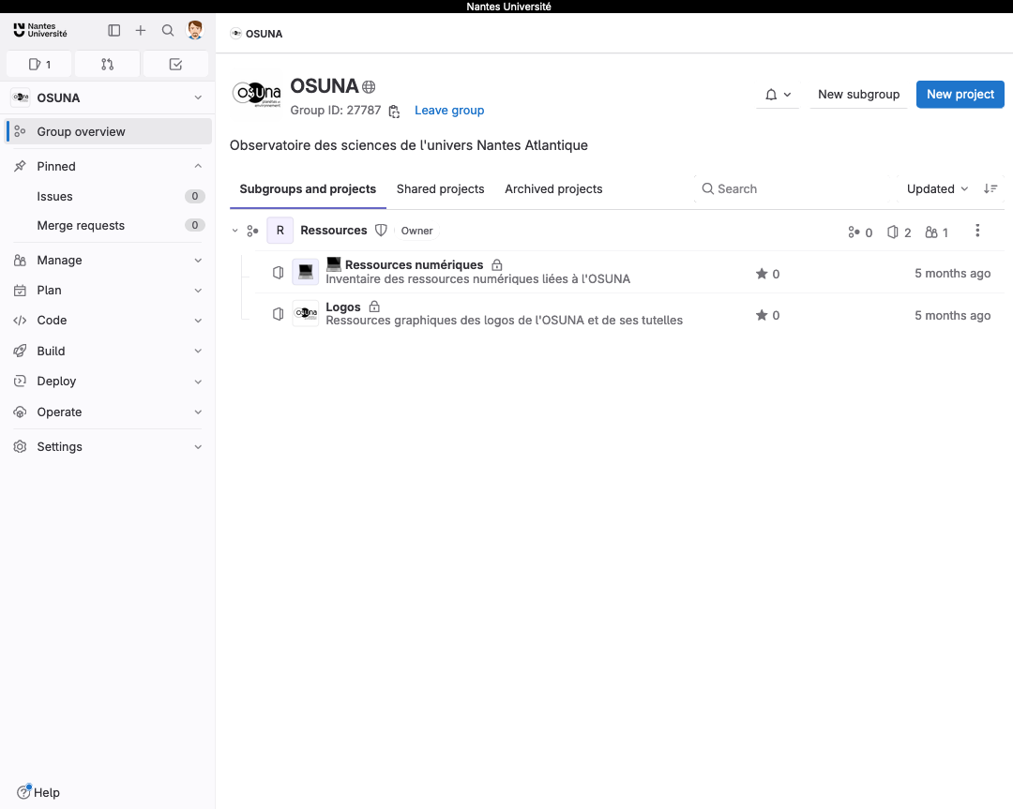The height and width of the screenshot is (809, 1013).
Task: Click the OSUNA group avatar logo
Action: click(256, 96)
